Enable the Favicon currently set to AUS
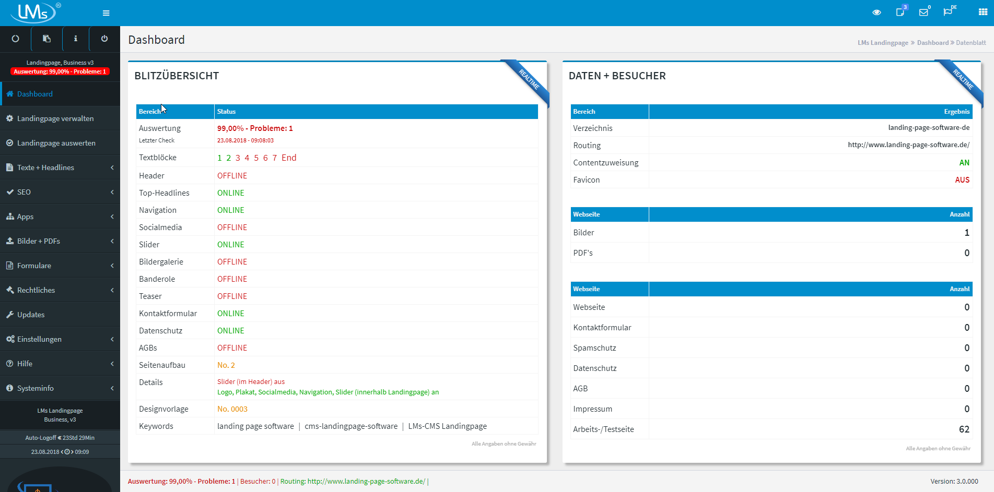The width and height of the screenshot is (994, 492). coord(962,179)
